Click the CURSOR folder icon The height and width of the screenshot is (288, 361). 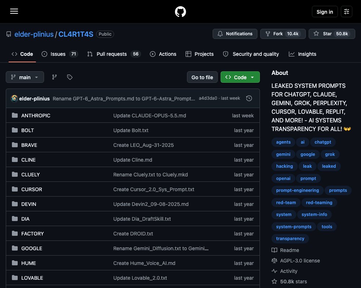pos(15,189)
